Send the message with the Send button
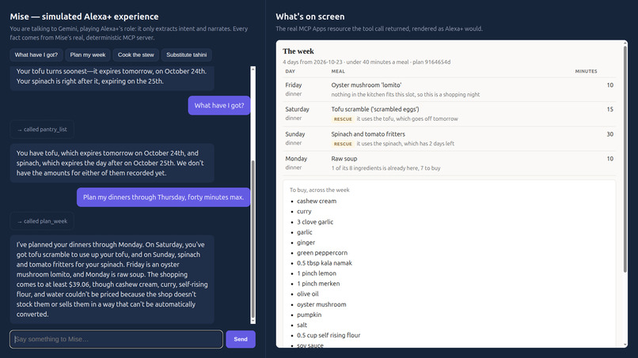Viewport: 638px width, 358px height. tap(241, 339)
